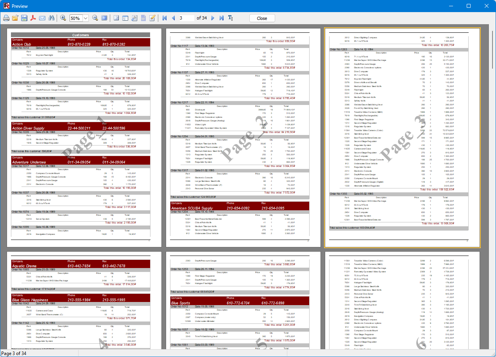Toggle full screen view

[104, 18]
